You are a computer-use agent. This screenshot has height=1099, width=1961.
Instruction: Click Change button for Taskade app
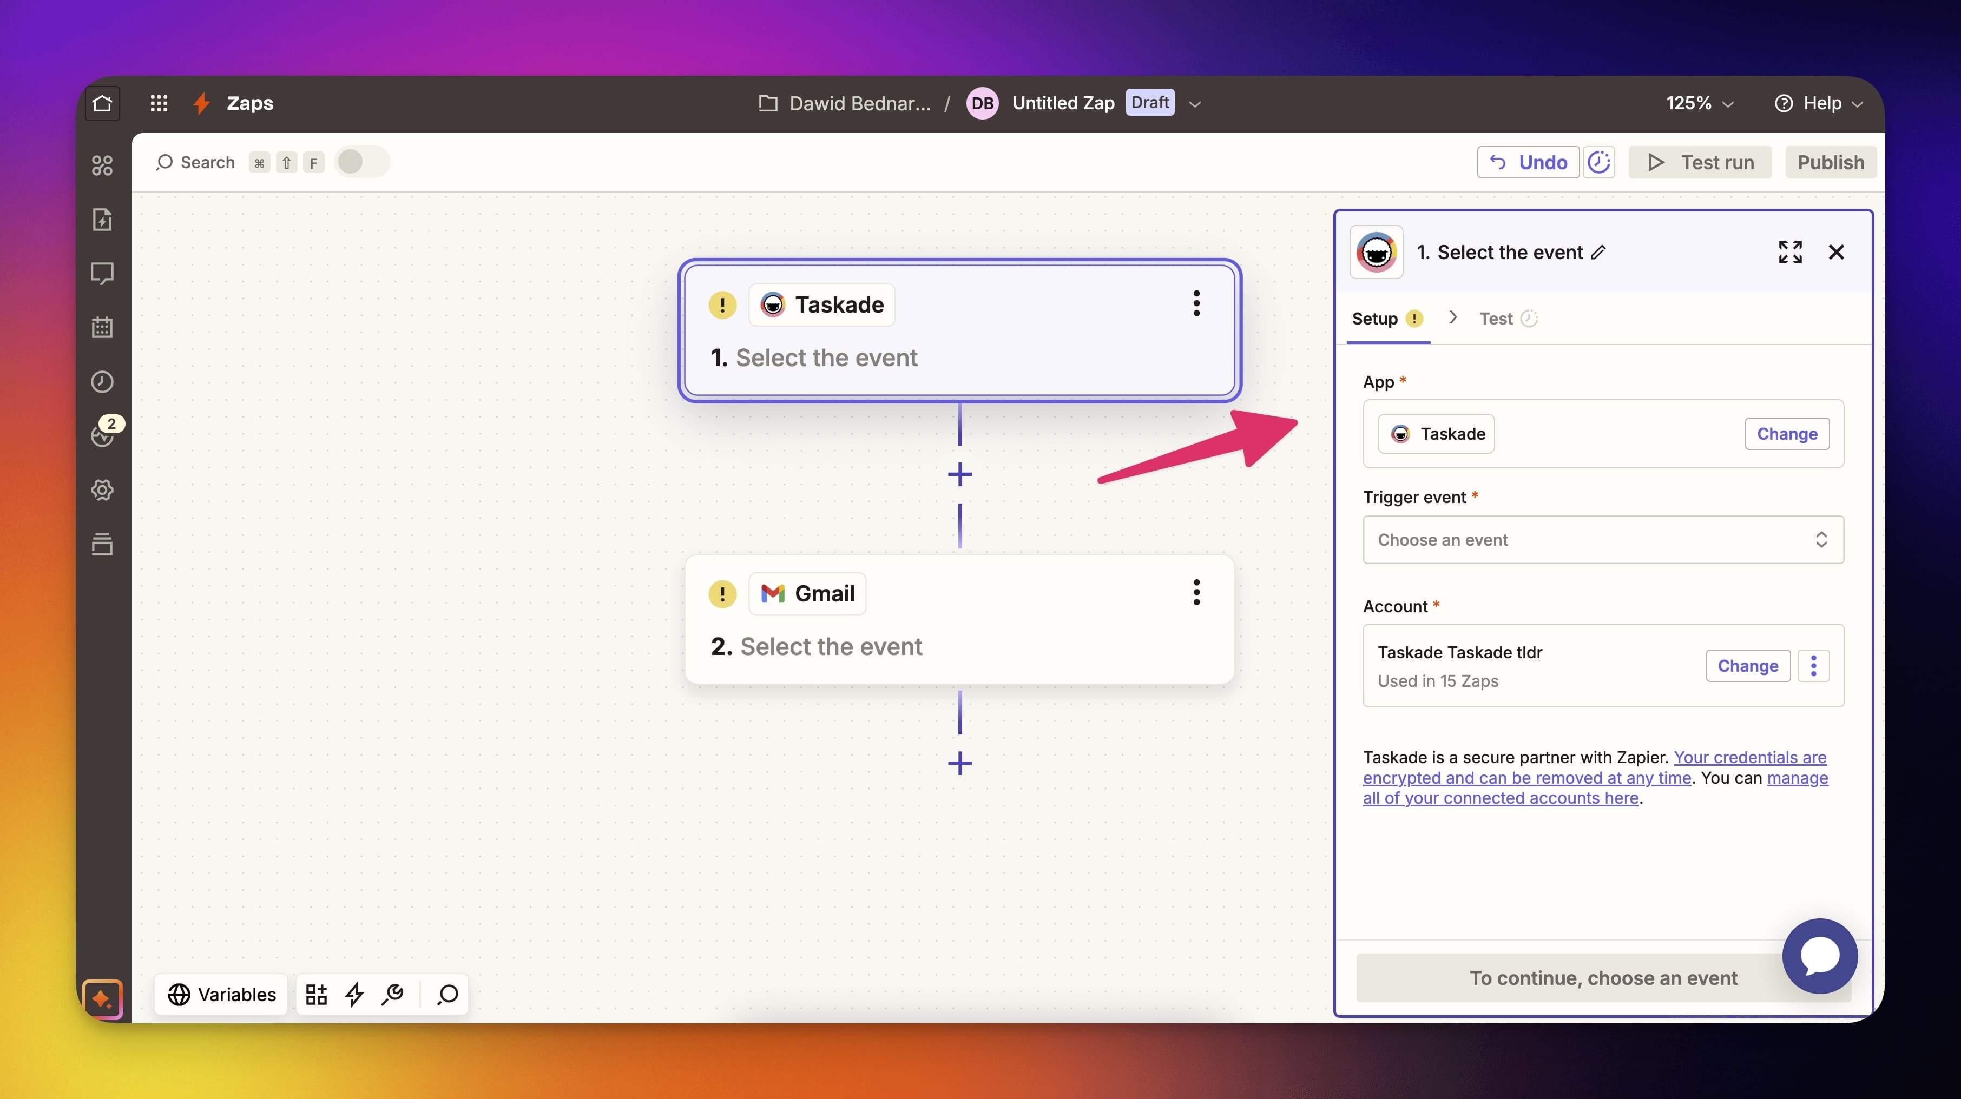tap(1787, 434)
